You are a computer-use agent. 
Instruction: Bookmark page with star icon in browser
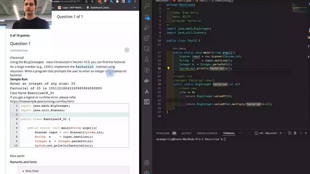pyautogui.click(x=93, y=2)
